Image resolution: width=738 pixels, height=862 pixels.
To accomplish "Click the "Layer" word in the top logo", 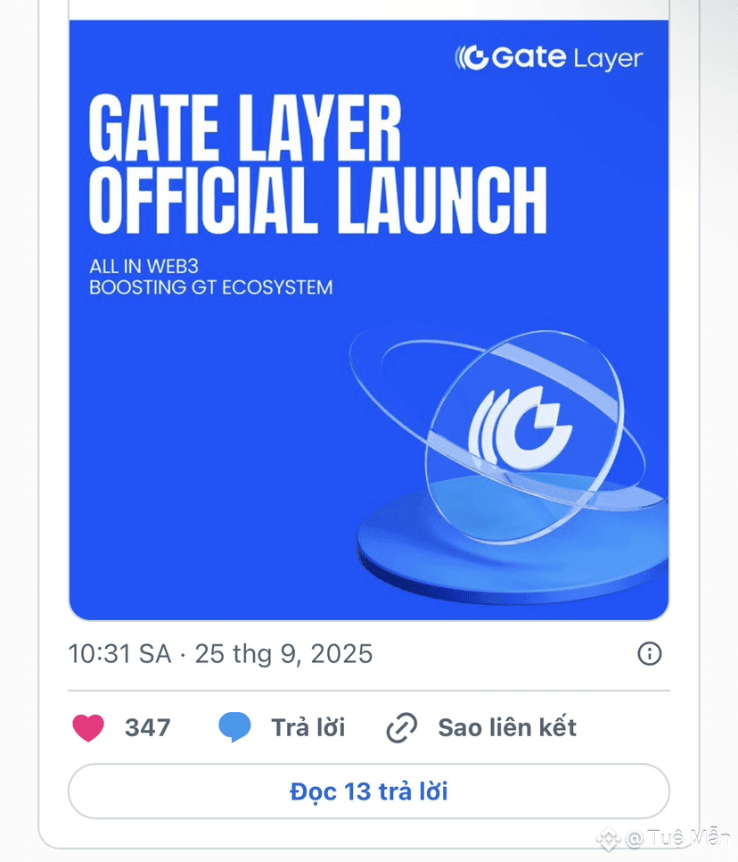I will coord(608,60).
